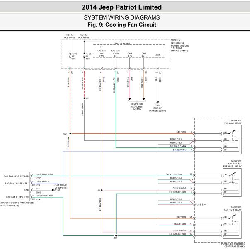The width and height of the screenshot is (250, 250).
Task: Select the "RADIATOR FAN HIGH RELAY" label
Action: (233, 208)
